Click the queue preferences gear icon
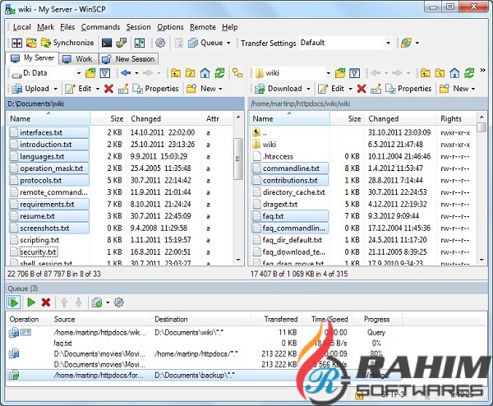This screenshot has width=493, height=406. point(119,302)
